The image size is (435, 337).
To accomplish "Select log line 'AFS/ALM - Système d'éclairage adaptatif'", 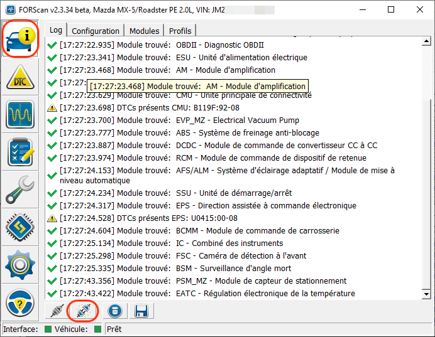I will coord(227,175).
